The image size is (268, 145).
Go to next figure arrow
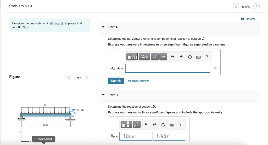point(87,78)
